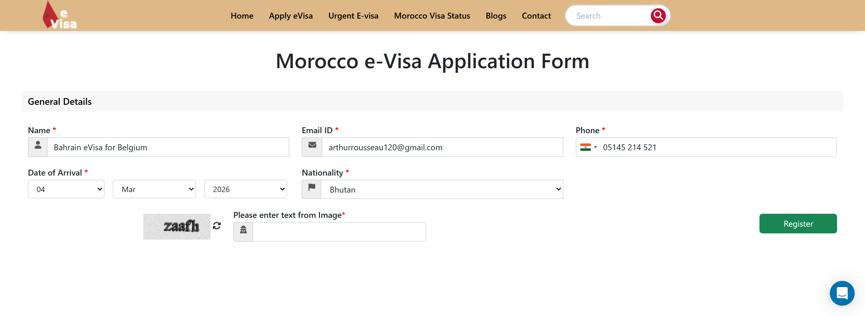Click the flag icon beside Nationality

tap(312, 189)
